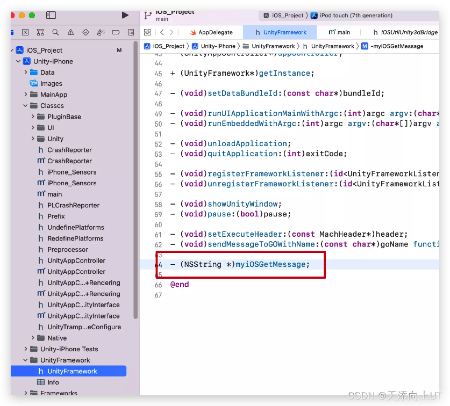Open the breakpoint navigator icon
This screenshot has height=406, width=450.
(x=116, y=32)
